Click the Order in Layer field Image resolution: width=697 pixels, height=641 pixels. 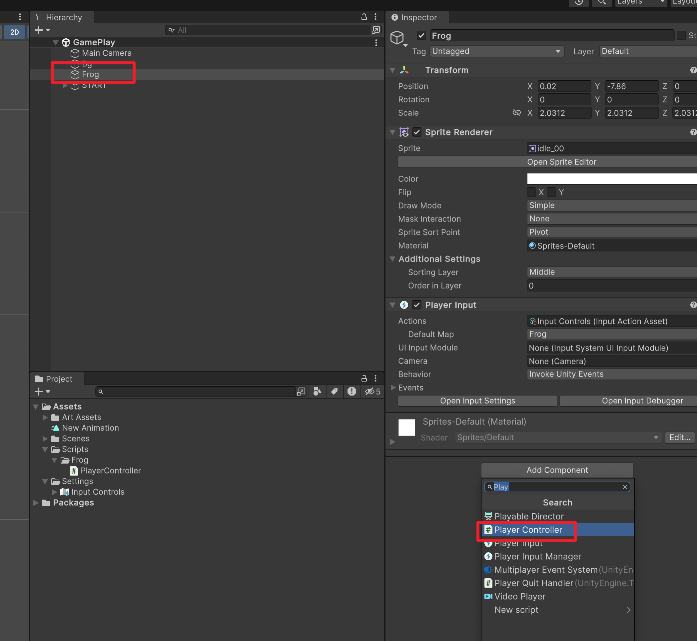(612, 285)
